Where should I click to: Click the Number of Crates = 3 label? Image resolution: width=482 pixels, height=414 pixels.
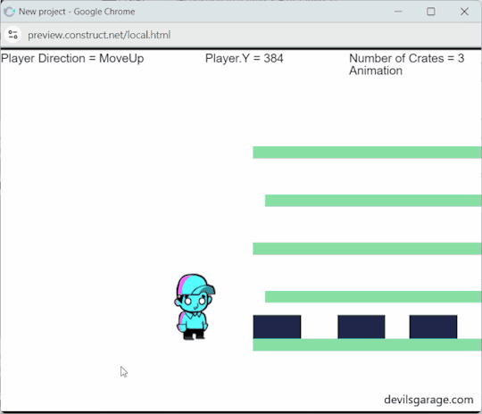pos(406,58)
